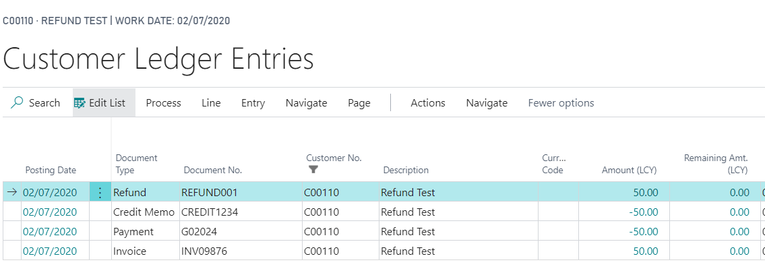Click customer number C00110 in Payment row
765x275 pixels.
321,232
